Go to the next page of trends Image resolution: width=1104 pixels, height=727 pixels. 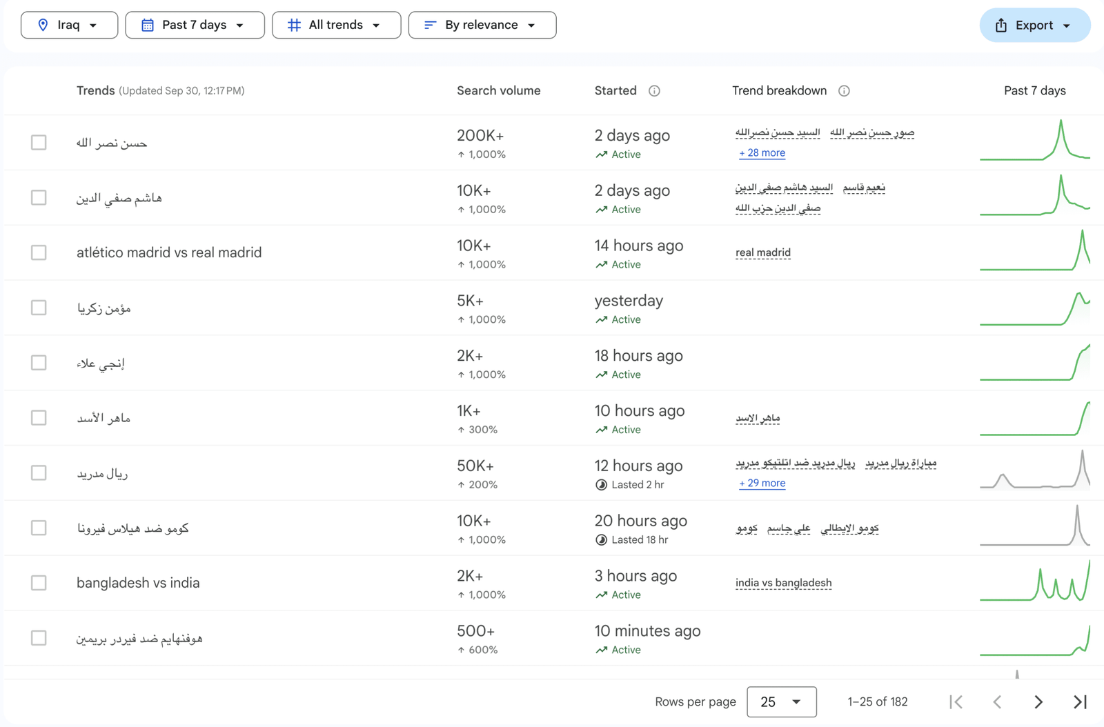click(x=1038, y=702)
